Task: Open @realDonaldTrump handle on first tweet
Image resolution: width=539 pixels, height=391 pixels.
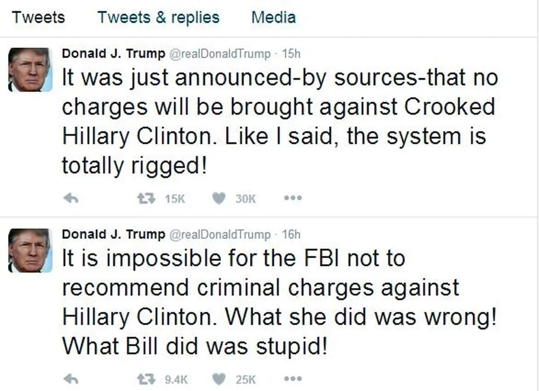Action: tap(220, 54)
